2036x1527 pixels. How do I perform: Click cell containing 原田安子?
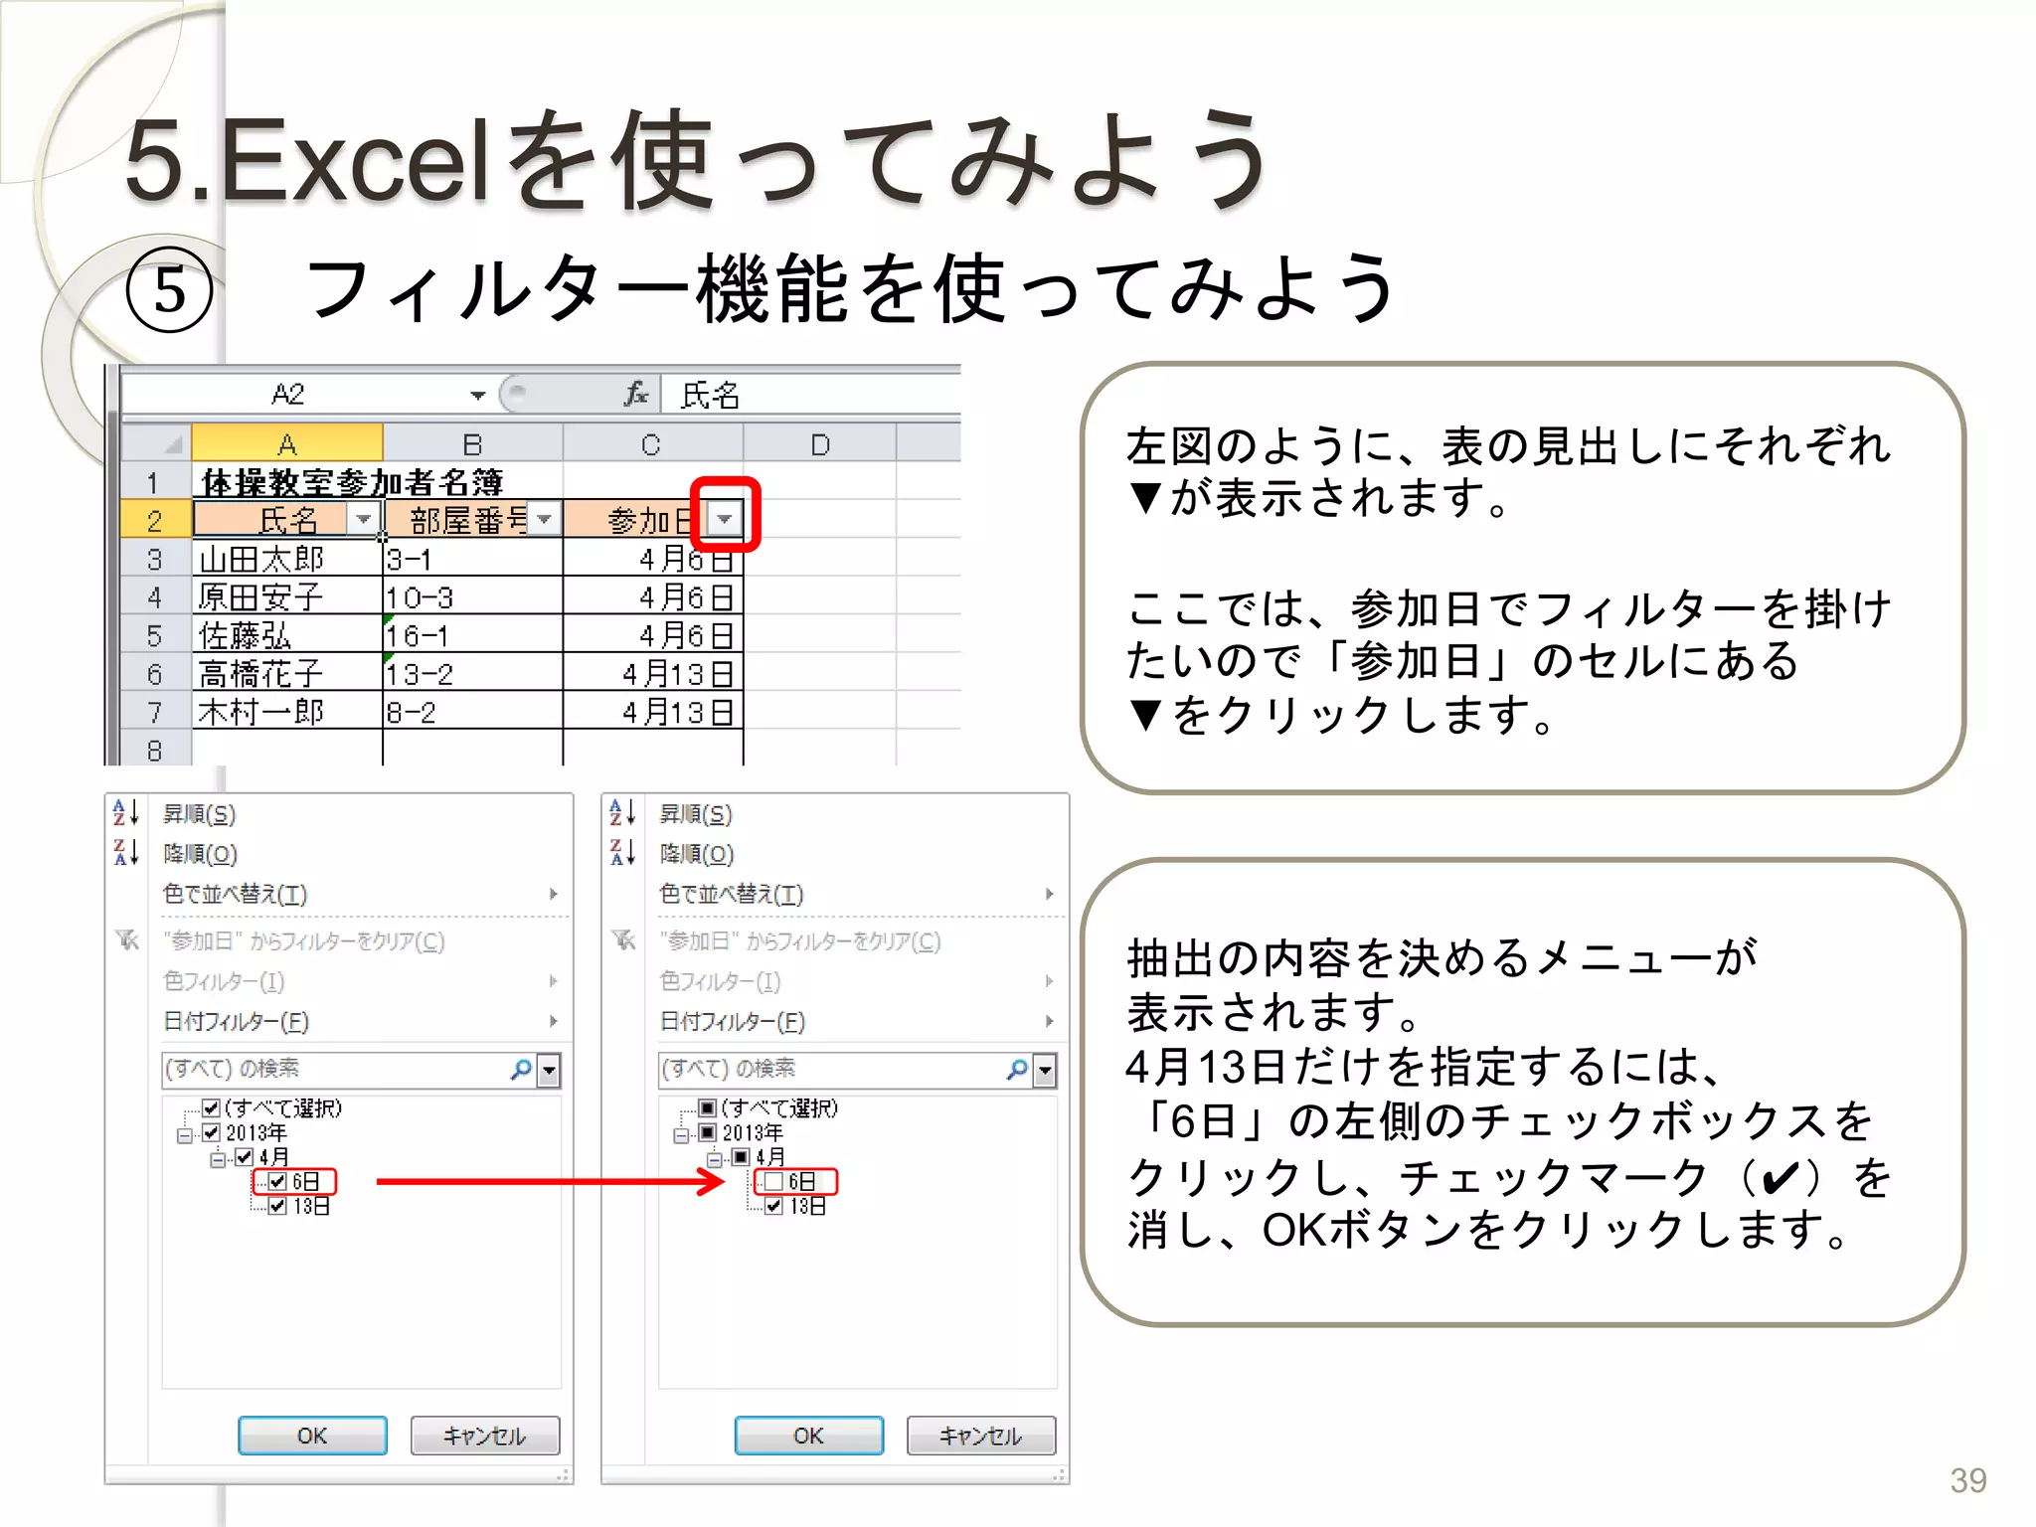point(287,596)
